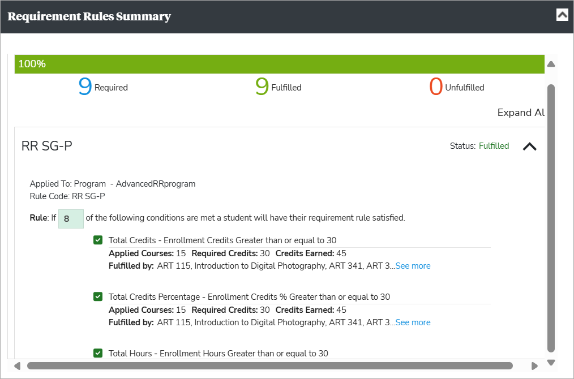Click the vertical scrollbar down arrow
This screenshot has height=379, width=574.
point(551,362)
